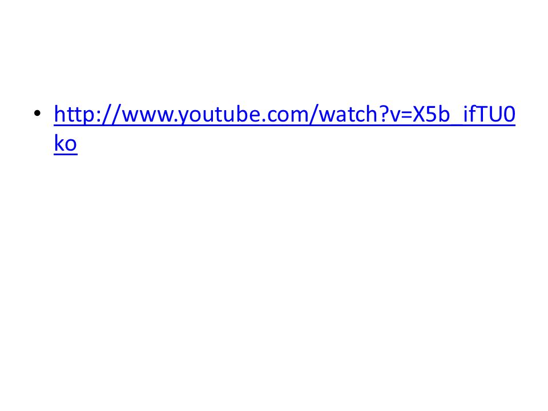Open the YouTube watch hyperlink
The image size is (548, 411).
coord(284,114)
